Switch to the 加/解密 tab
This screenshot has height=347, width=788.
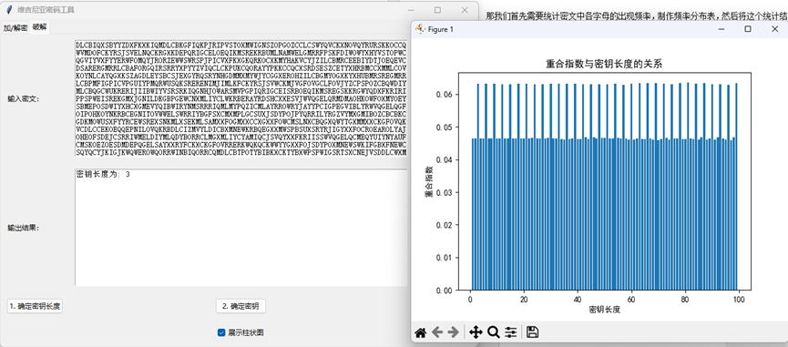[x=15, y=27]
